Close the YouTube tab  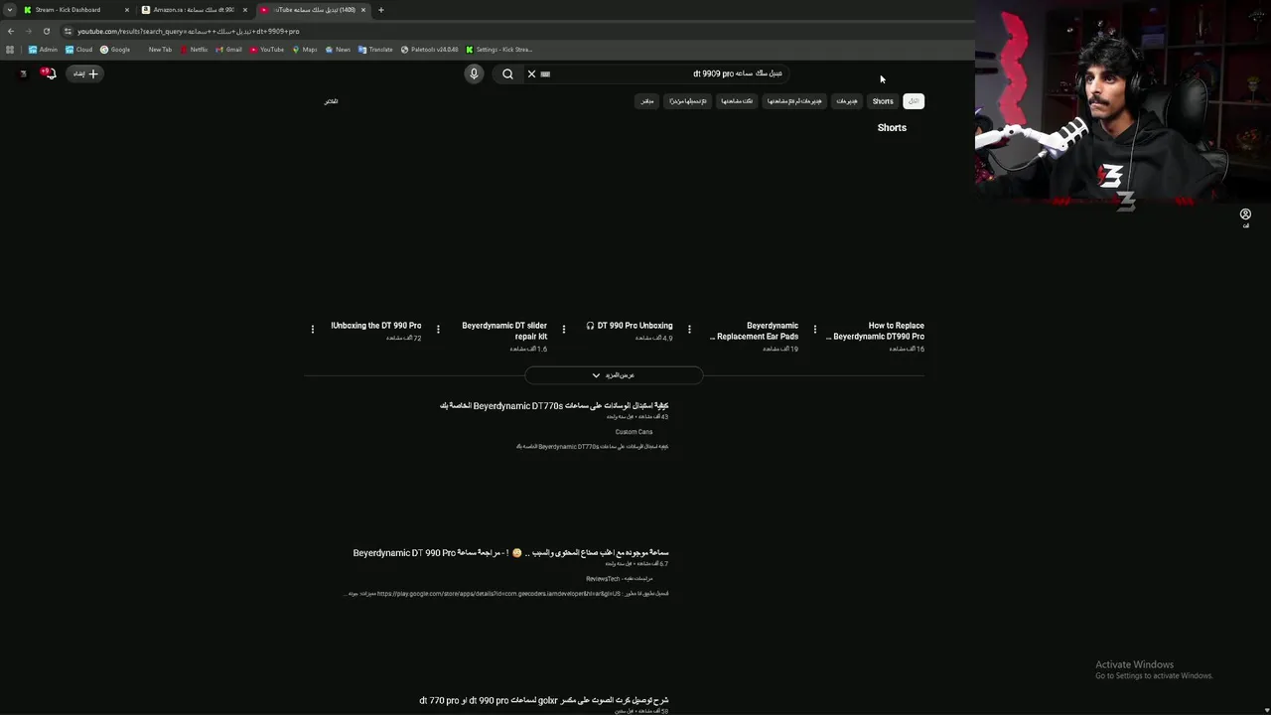363,10
